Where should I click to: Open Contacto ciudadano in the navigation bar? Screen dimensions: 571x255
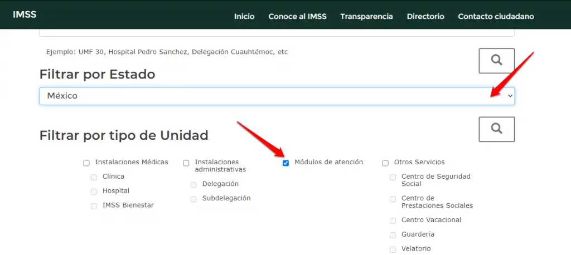click(496, 16)
